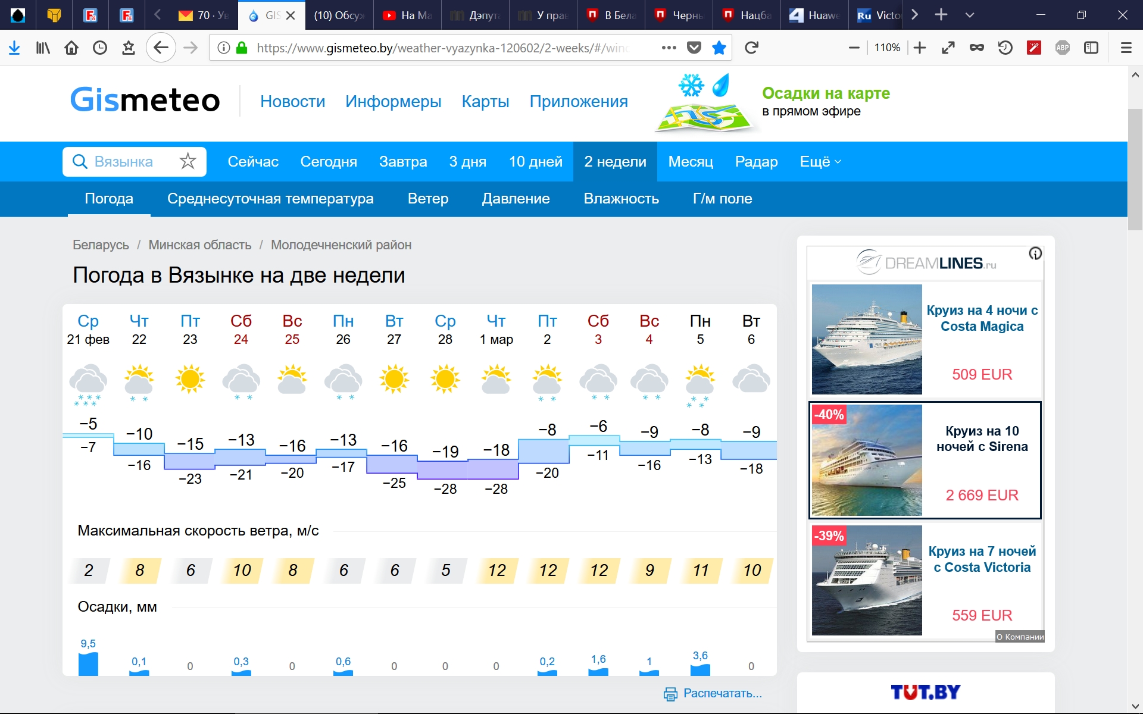Show the sidebar via toolbar icon
Viewport: 1143px width, 714px height.
1091,48
